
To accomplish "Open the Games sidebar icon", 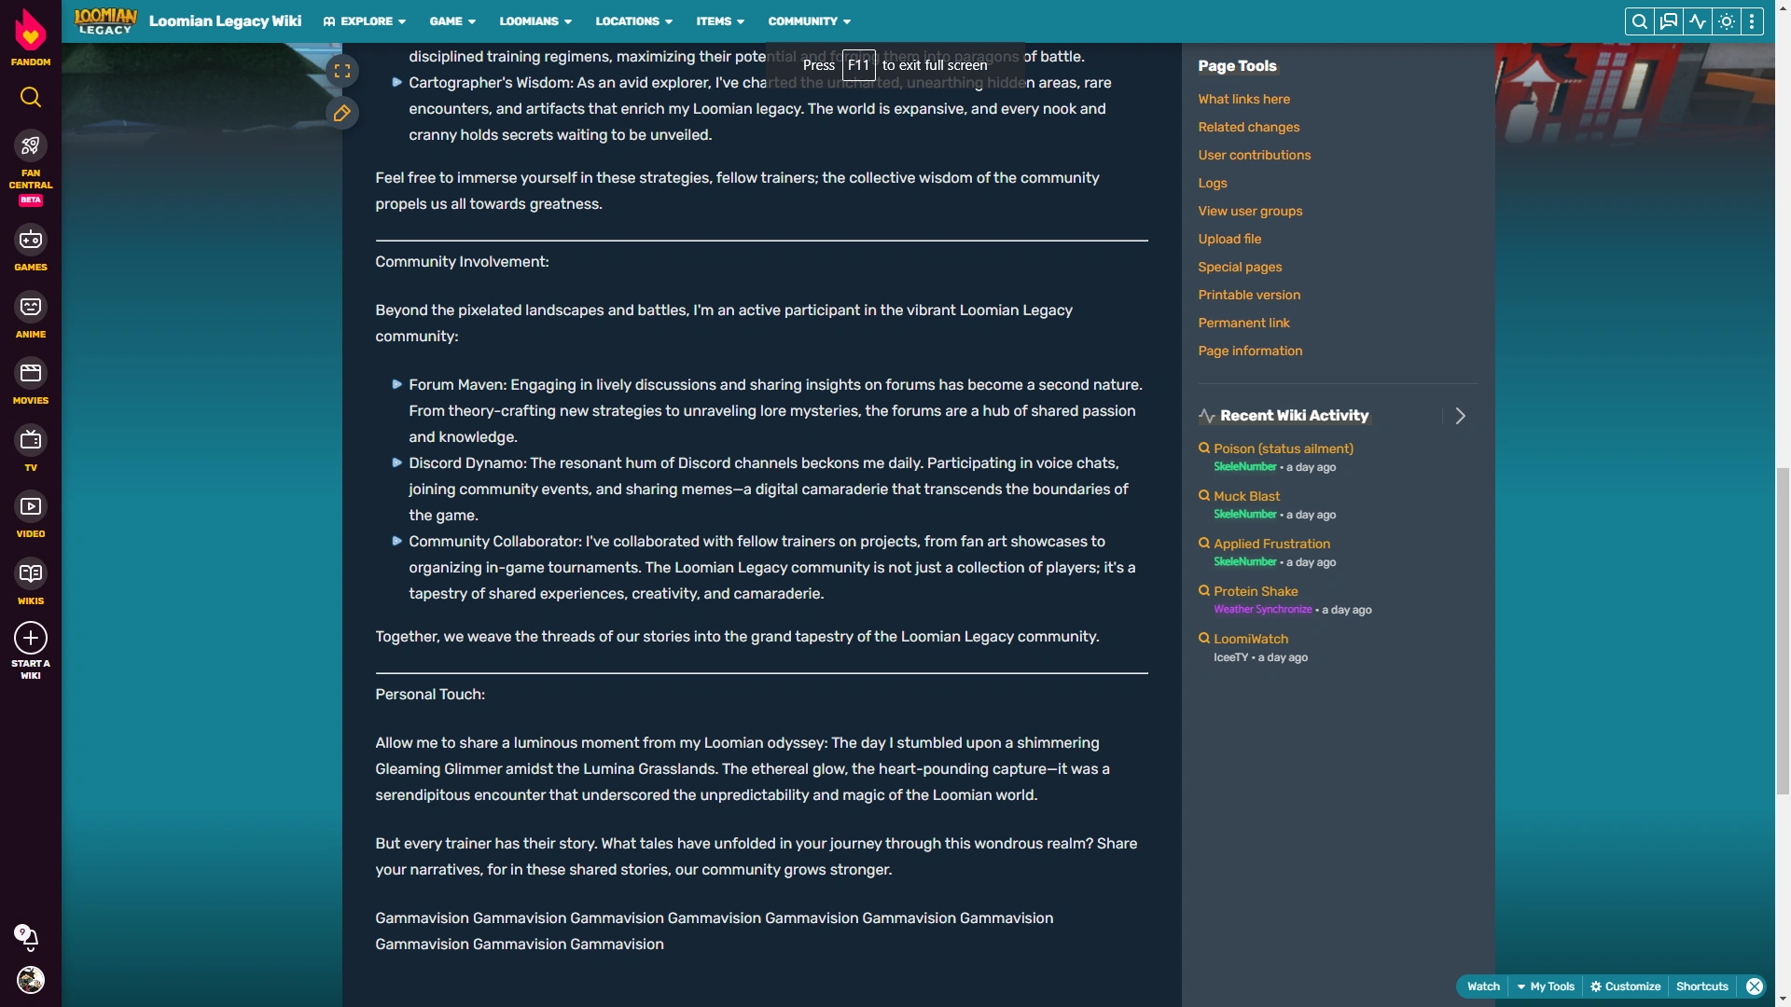I will coord(31,241).
